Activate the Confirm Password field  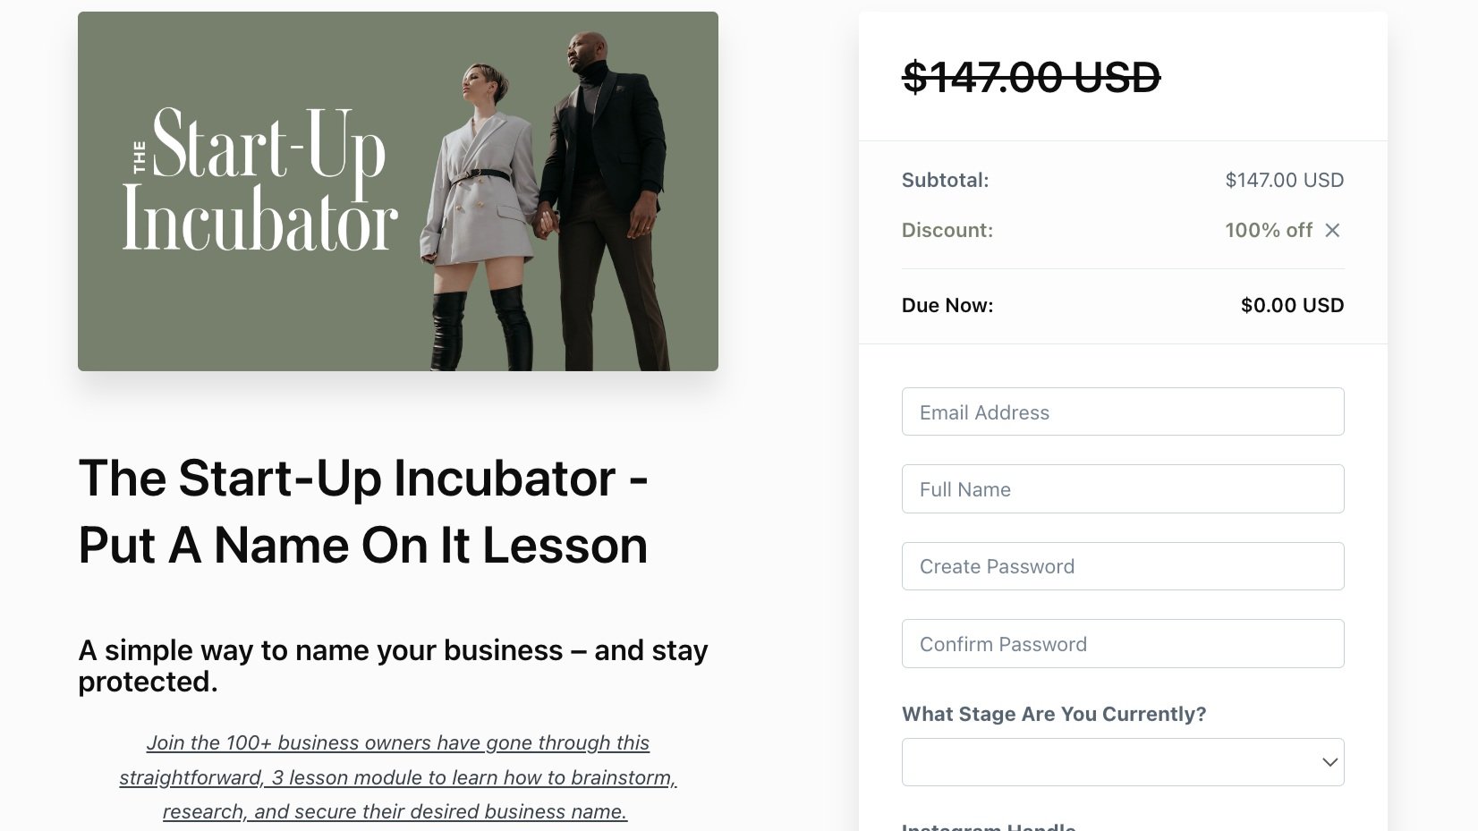(x=1123, y=643)
